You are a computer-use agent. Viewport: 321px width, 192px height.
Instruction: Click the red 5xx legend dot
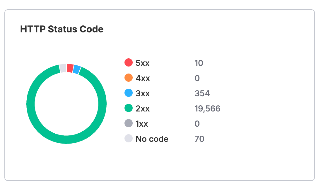(x=129, y=62)
